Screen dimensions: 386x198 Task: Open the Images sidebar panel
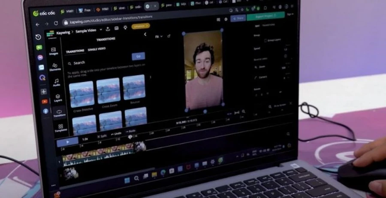tap(54, 51)
